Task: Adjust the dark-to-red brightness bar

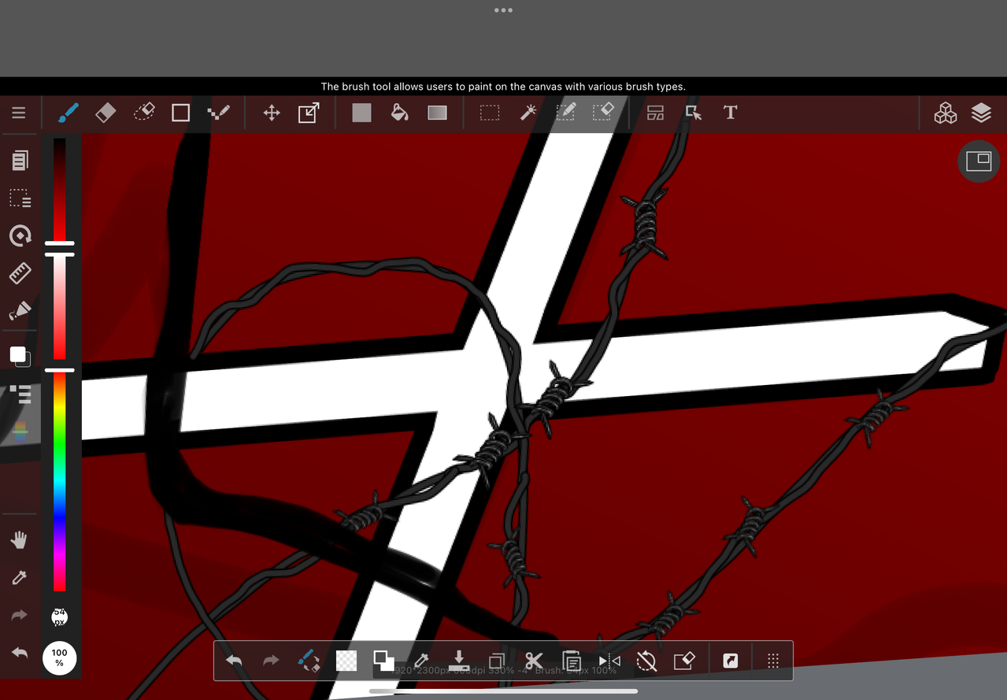Action: point(59,189)
